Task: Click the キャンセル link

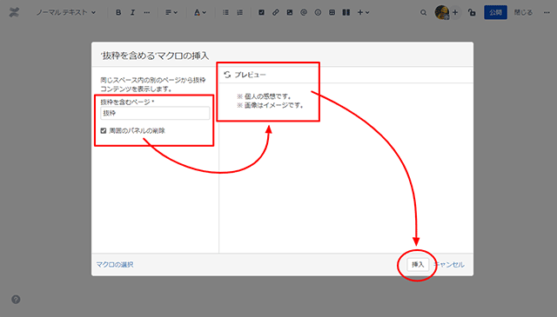Action: tap(449, 265)
